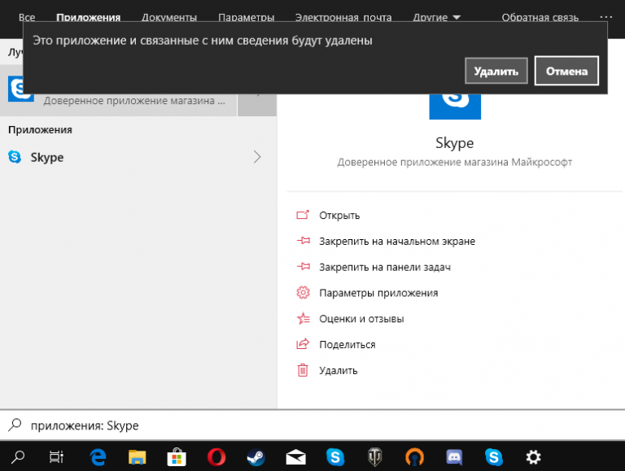Viewport: 625px width, 471px height.
Task: Open Opera browser from the taskbar
Action: coord(216,456)
